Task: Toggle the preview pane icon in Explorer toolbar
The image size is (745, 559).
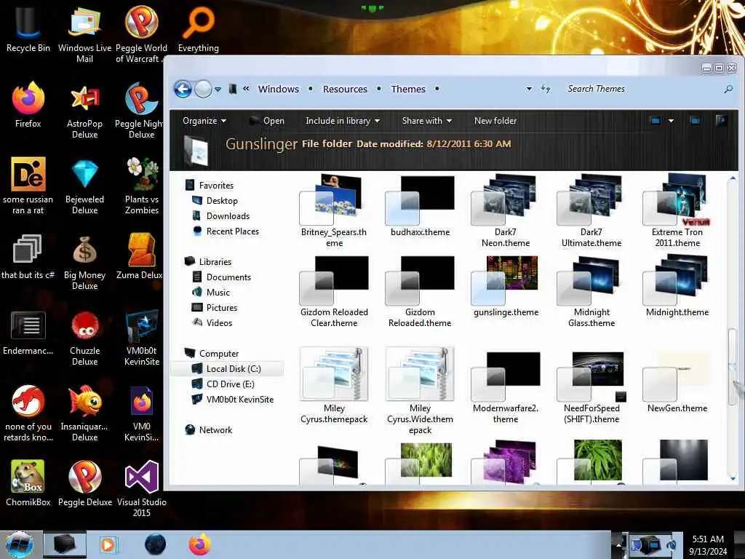Action: [695, 121]
